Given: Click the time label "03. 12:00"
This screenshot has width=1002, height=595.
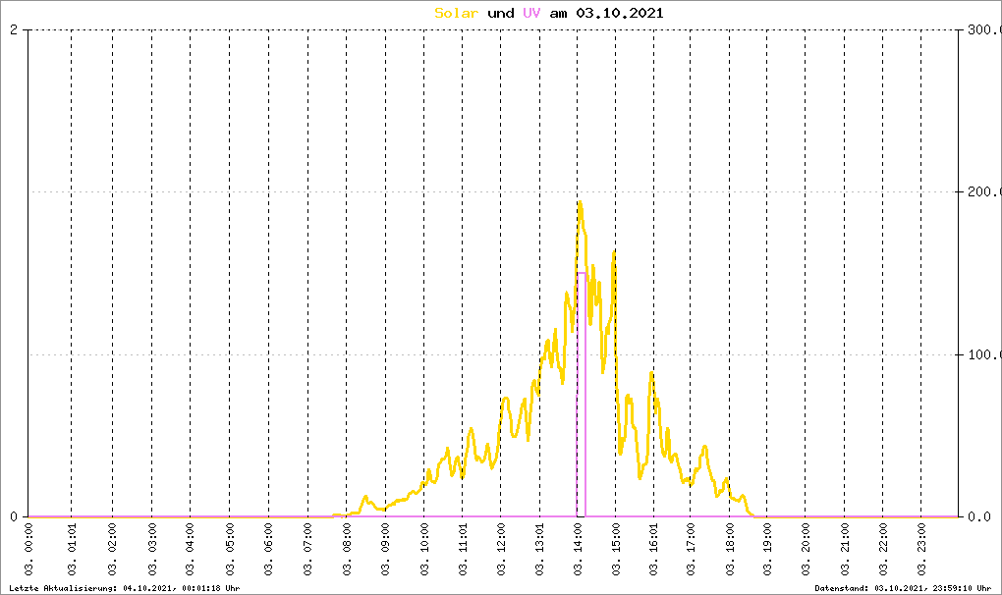Looking at the screenshot, I should [500, 550].
